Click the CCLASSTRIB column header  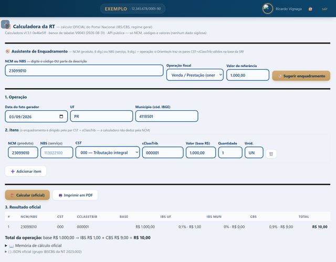(x=87, y=217)
